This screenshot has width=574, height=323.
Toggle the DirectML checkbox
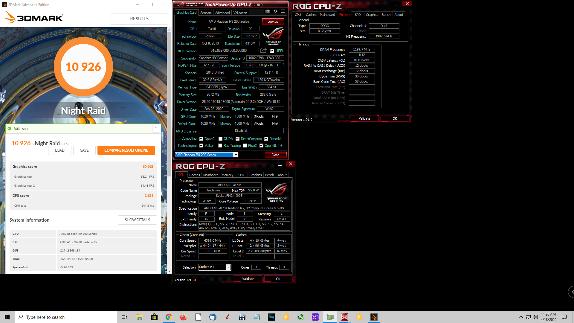point(266,139)
